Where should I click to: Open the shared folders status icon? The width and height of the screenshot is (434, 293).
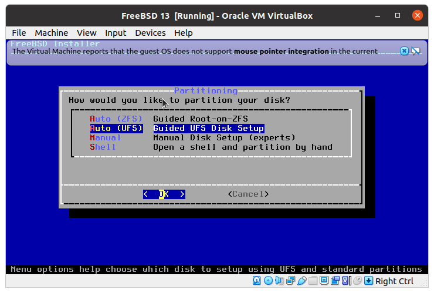313,281
